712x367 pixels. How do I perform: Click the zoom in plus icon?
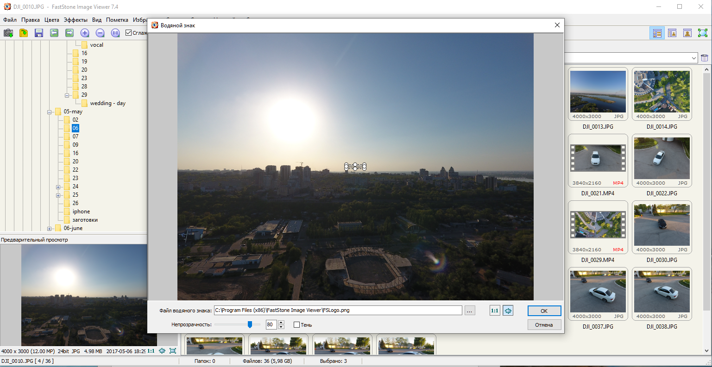[x=85, y=33]
